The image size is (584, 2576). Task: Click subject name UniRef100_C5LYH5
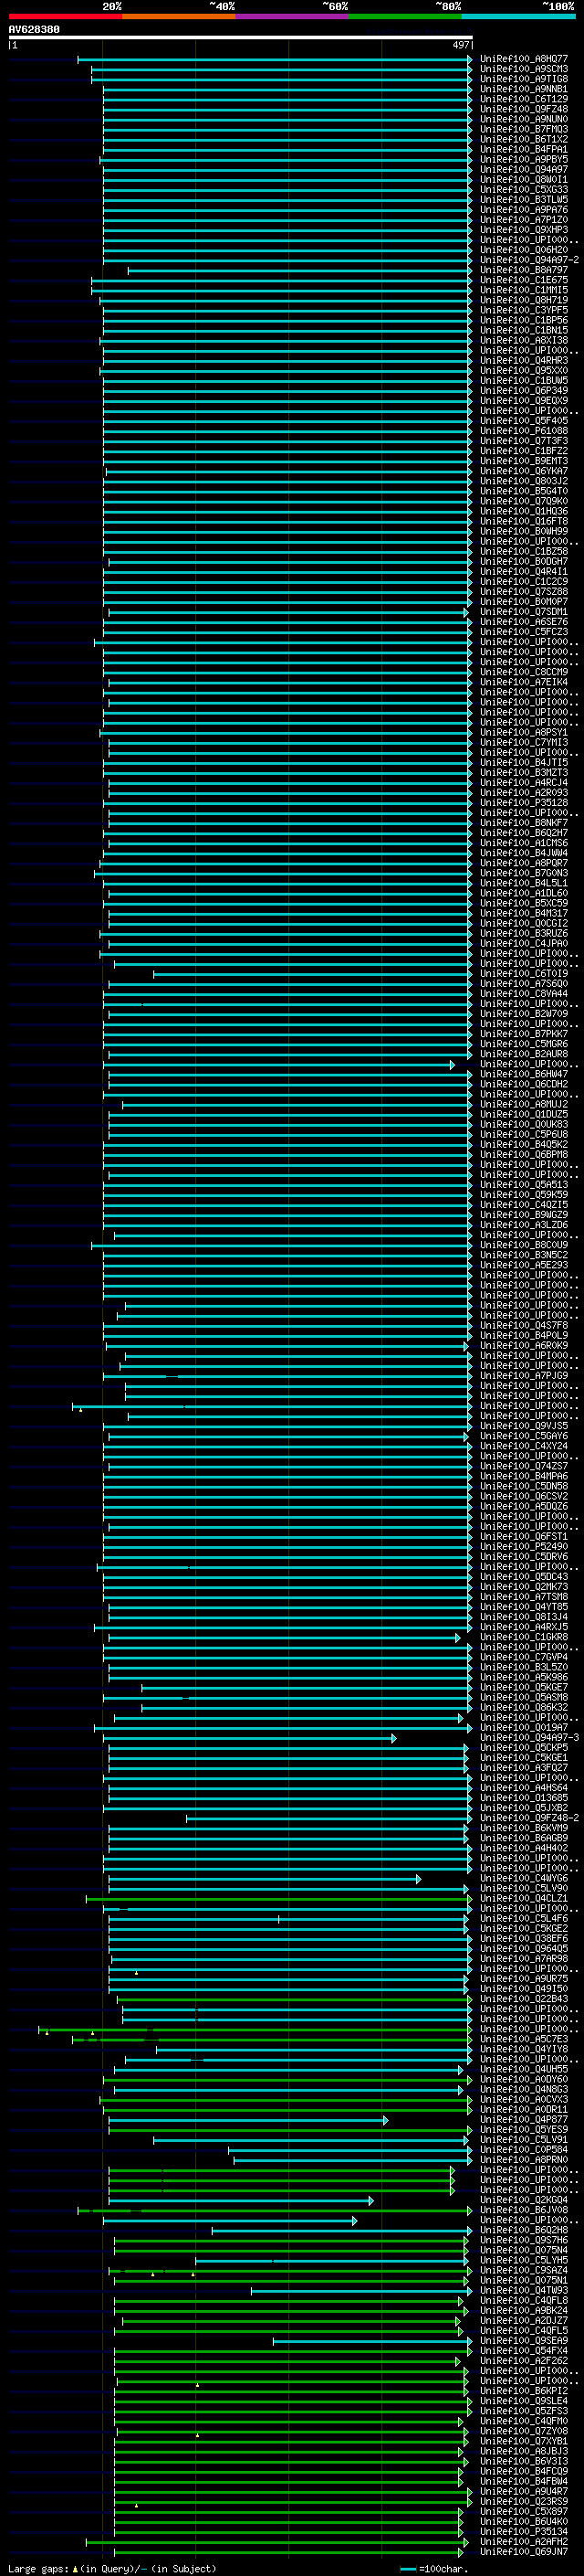(524, 2259)
